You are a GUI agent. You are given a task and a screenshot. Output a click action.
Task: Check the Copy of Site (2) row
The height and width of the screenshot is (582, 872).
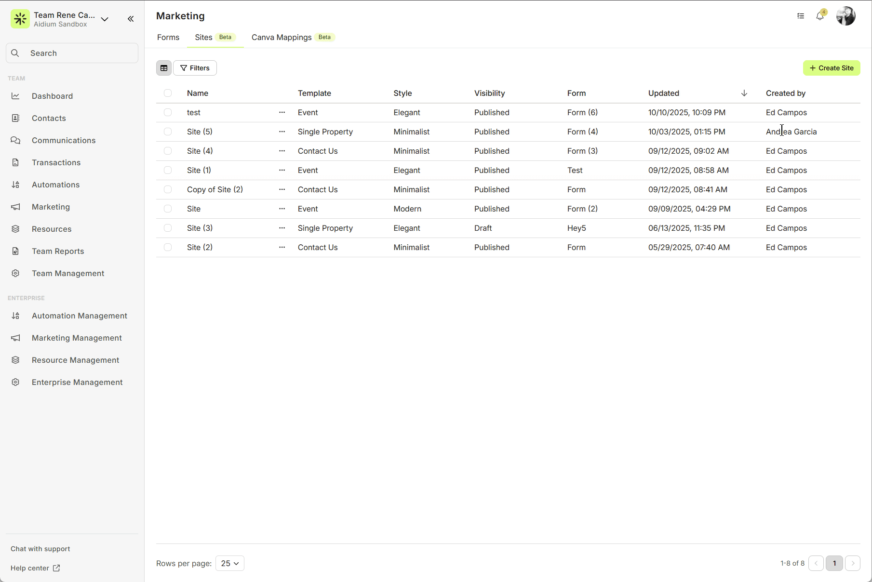pyautogui.click(x=168, y=189)
